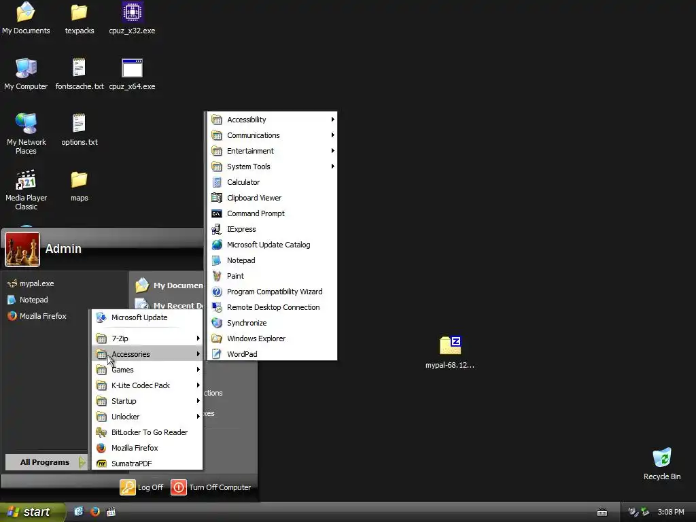Expand the Accessories program folder

coord(147,353)
